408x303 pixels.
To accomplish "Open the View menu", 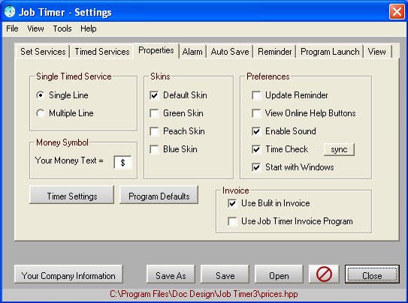I will pyautogui.click(x=35, y=28).
